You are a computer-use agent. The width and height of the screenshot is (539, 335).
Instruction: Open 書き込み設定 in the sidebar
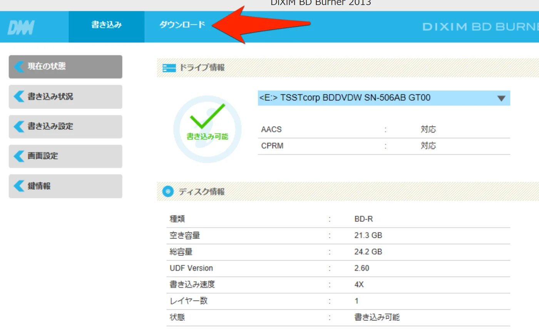(x=65, y=127)
